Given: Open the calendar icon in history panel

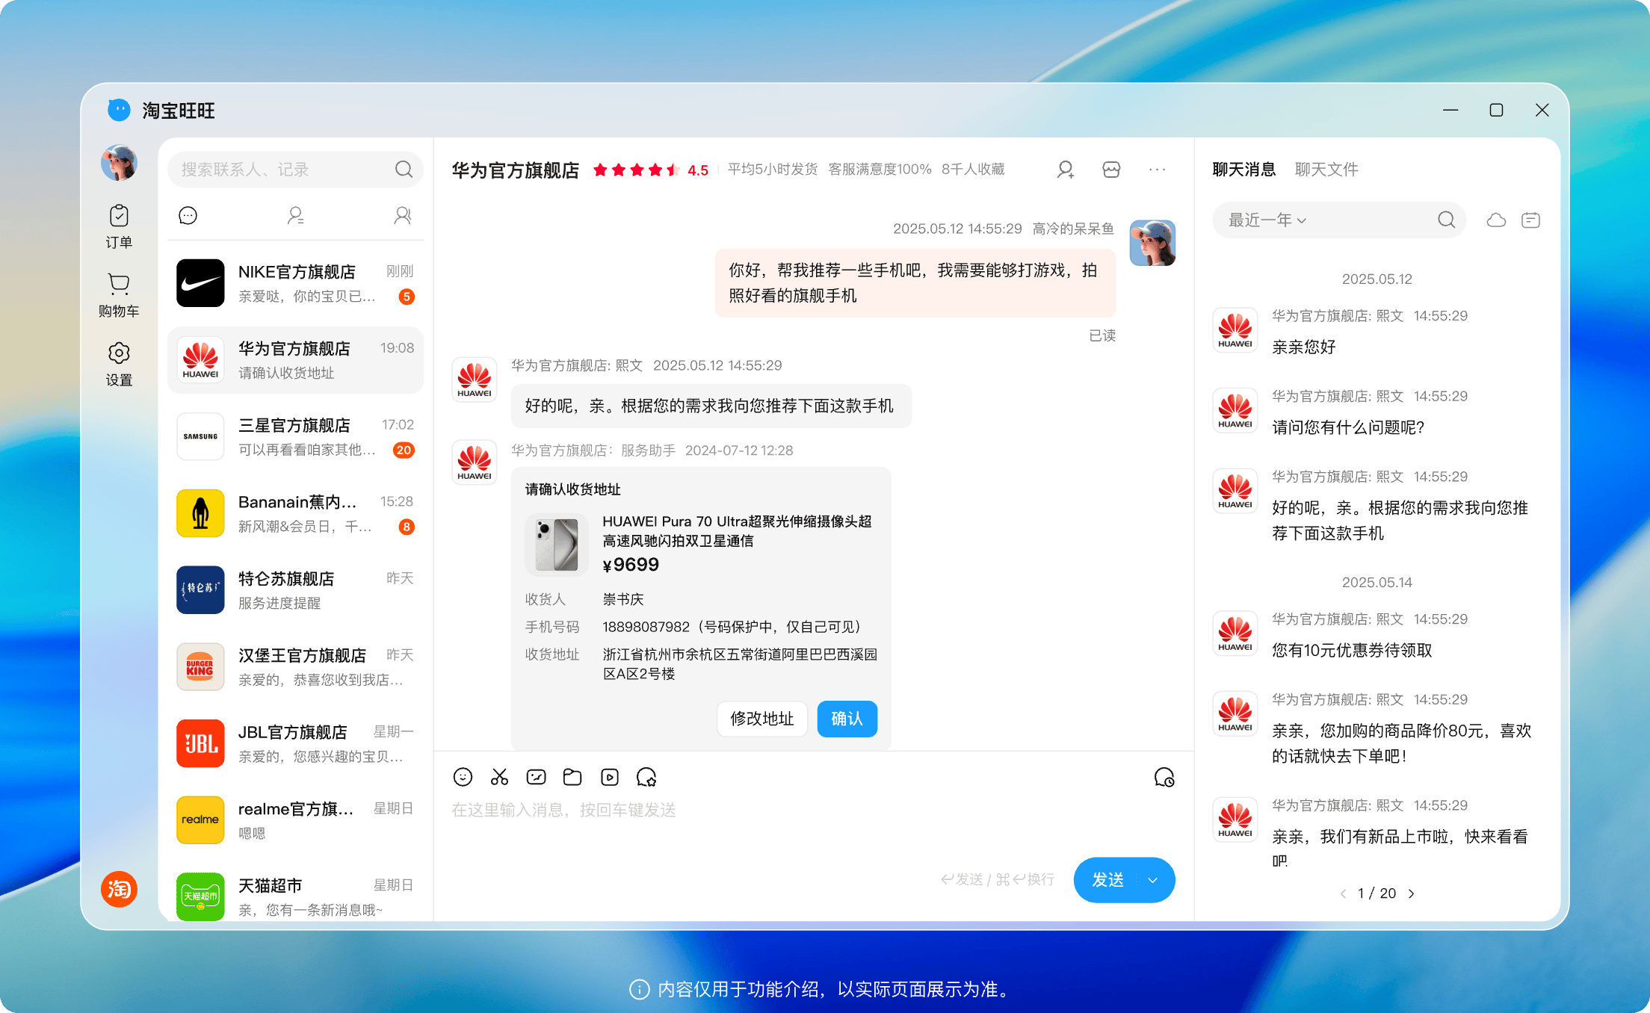Looking at the screenshot, I should [1530, 220].
